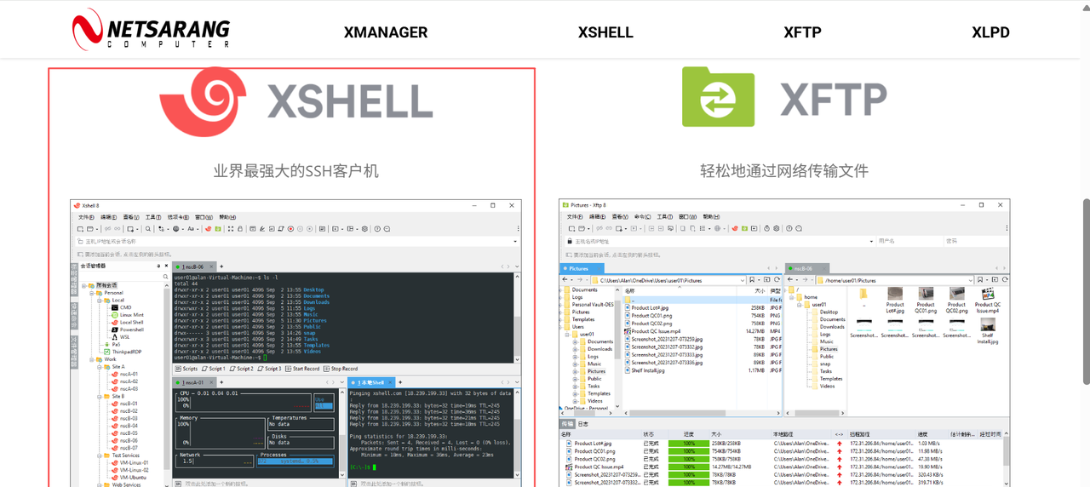Image resolution: width=1090 pixels, height=487 pixels.
Task: Click the text 轻松地通过网络传输文件
Action: 784,171
